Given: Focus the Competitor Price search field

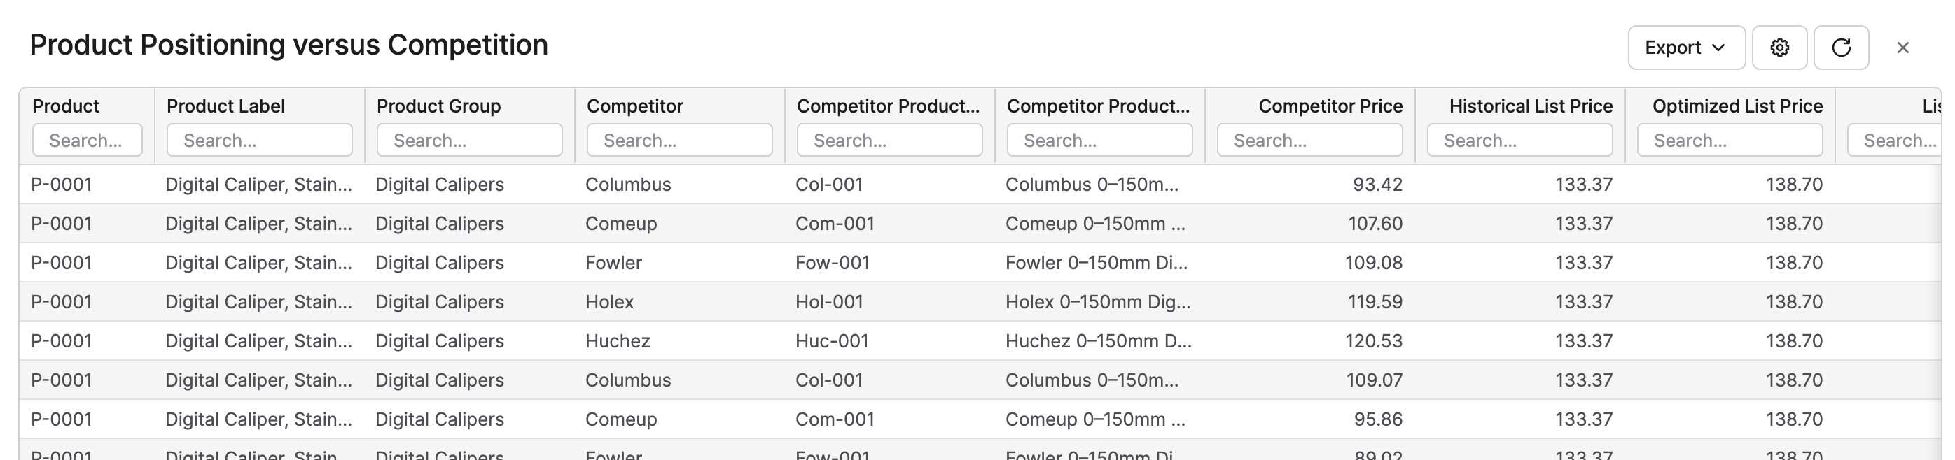Looking at the screenshot, I should click(1310, 141).
